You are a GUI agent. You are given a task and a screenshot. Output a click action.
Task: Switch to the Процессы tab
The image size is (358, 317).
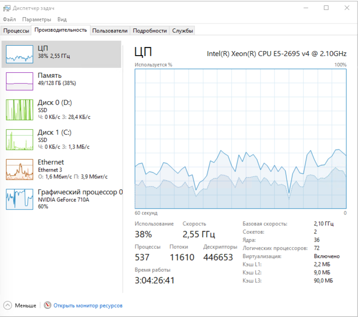tap(16, 31)
